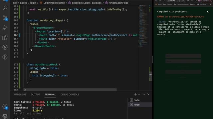Image resolution: width=213 pixels, height=119 pixels.
Task: Open the Trabalho bookmarks folder
Action: pyautogui.click(x=168, y=4)
